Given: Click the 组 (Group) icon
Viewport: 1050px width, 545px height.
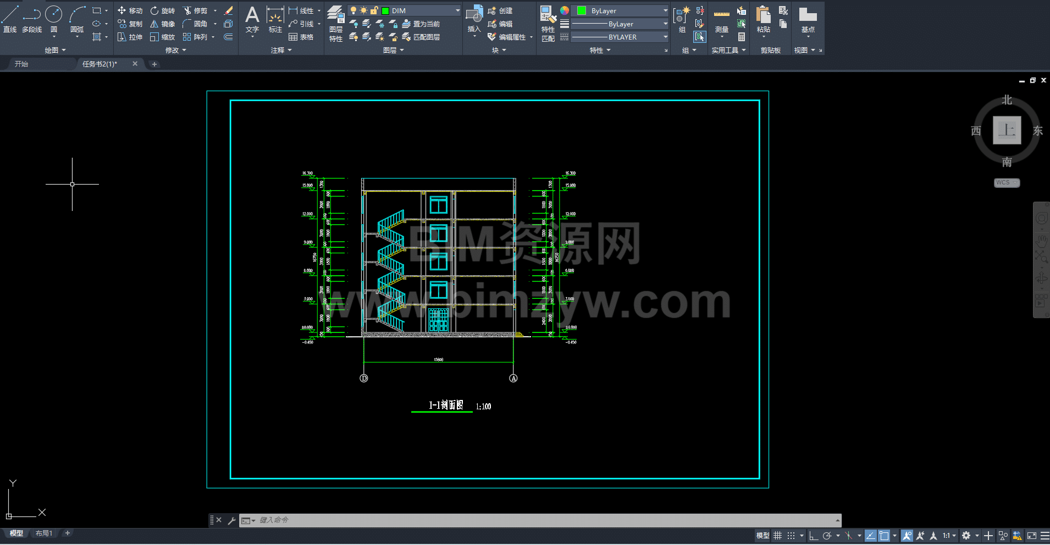Looking at the screenshot, I should click(x=682, y=20).
